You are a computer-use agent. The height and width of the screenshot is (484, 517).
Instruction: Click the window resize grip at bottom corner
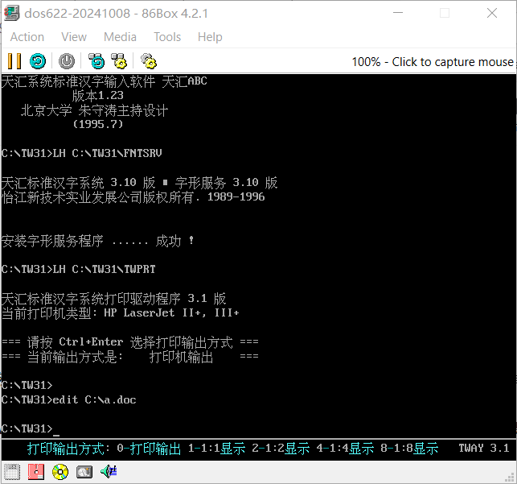[x=511, y=478]
